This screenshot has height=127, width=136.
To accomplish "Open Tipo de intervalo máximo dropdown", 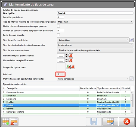I will point(95,22).
